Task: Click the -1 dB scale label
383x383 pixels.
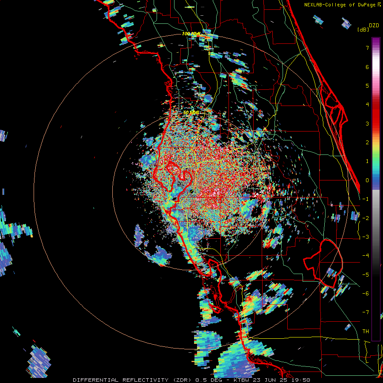Action: tap(366, 199)
